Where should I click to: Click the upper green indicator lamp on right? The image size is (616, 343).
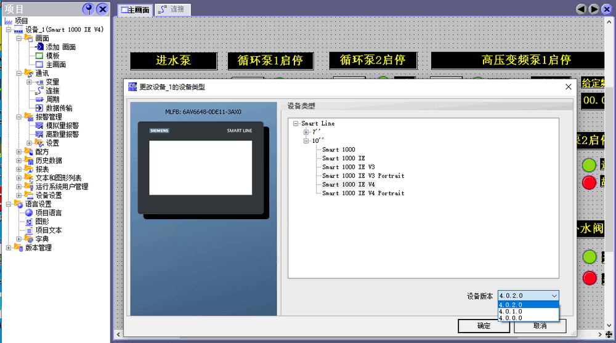[x=589, y=166]
